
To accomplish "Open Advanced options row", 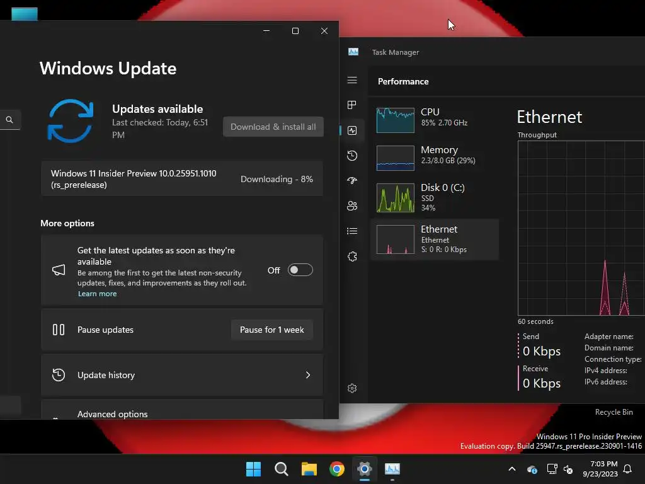I will (182, 410).
